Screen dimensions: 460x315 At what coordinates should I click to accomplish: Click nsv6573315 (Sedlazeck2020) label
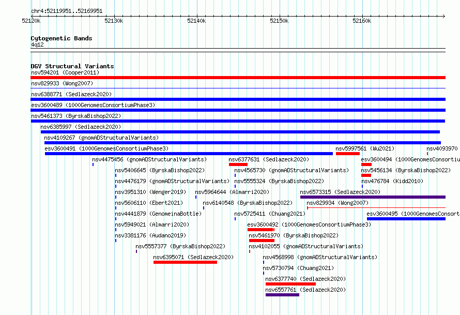[x=340, y=192]
